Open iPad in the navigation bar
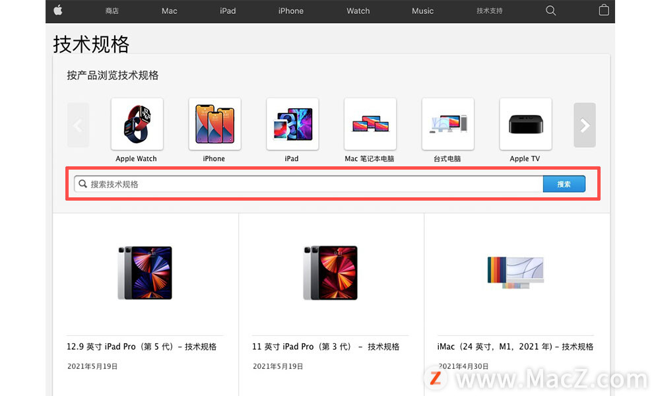This screenshot has width=660, height=396. 228,11
